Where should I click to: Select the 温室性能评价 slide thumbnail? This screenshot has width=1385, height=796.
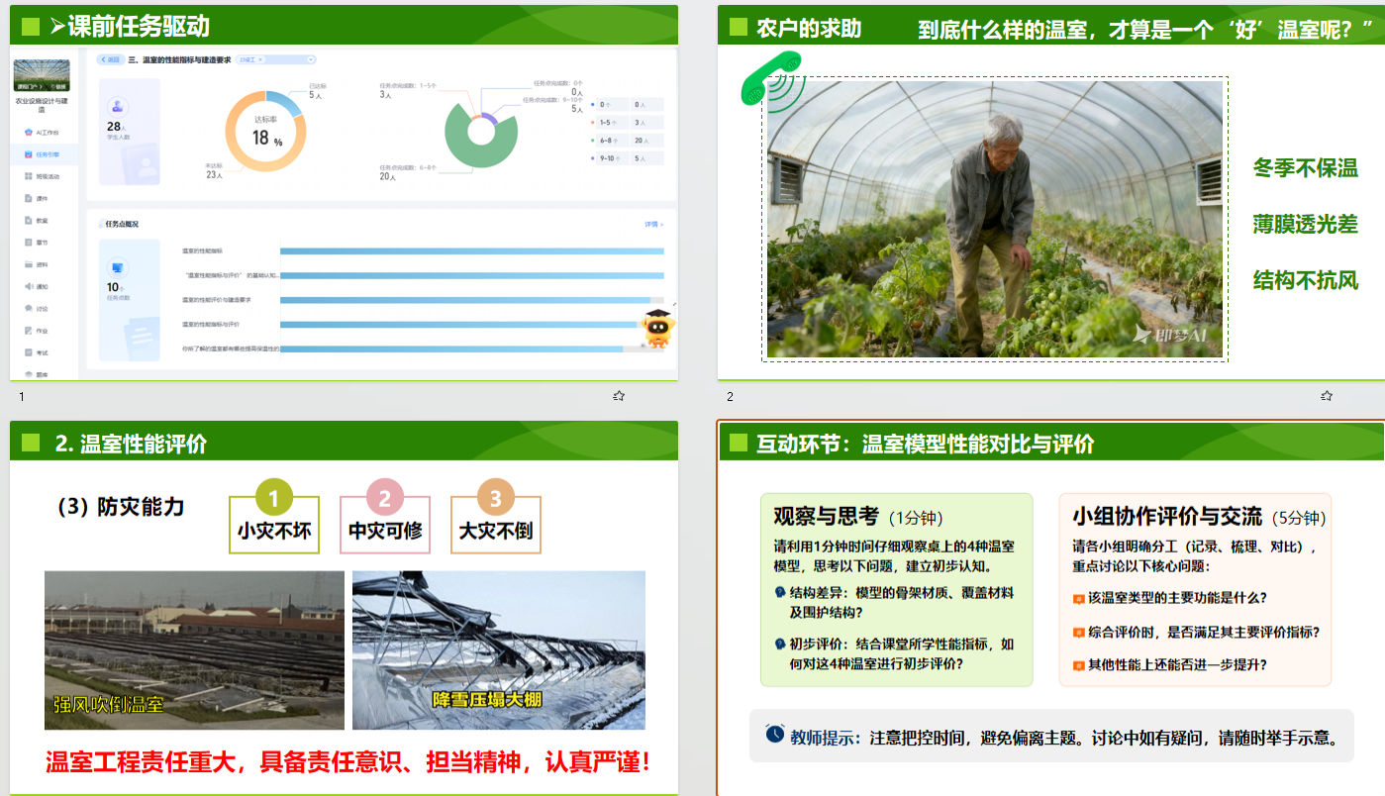coord(344,608)
